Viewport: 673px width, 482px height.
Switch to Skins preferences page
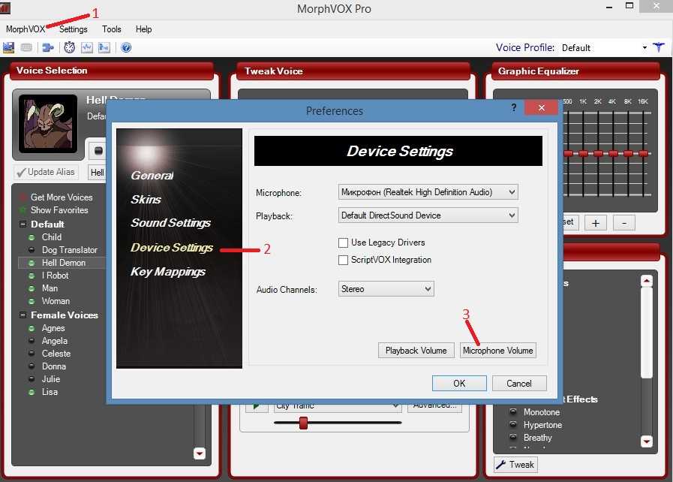click(x=146, y=199)
